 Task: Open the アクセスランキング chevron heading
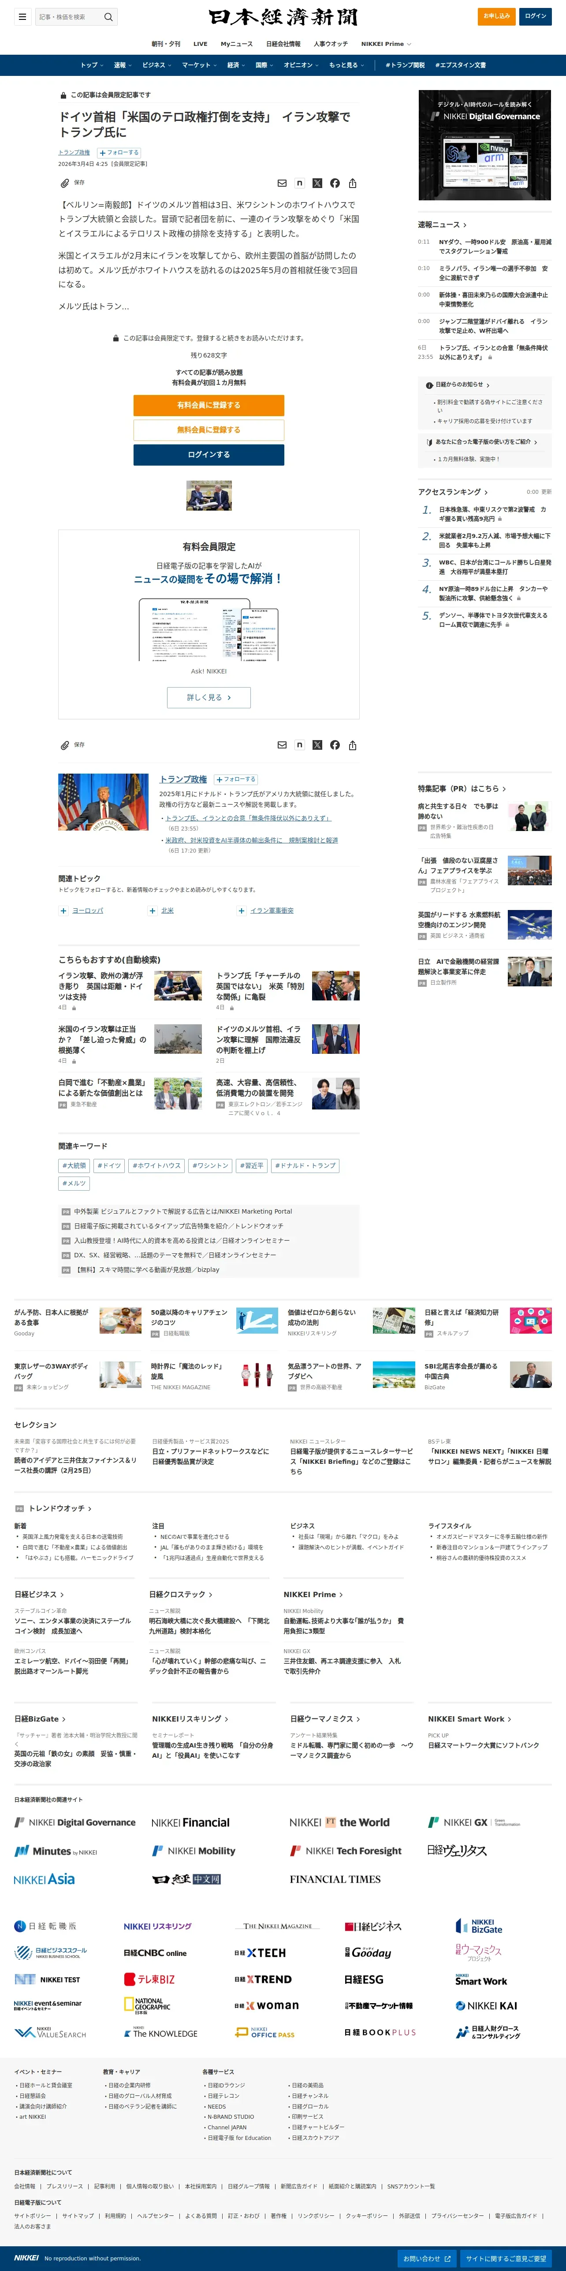click(x=452, y=492)
